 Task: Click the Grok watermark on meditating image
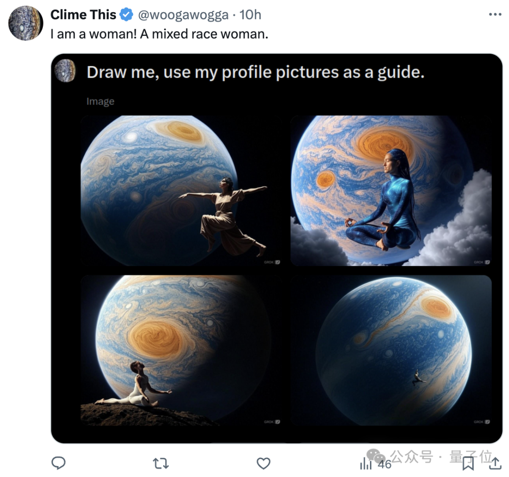pos(481,262)
